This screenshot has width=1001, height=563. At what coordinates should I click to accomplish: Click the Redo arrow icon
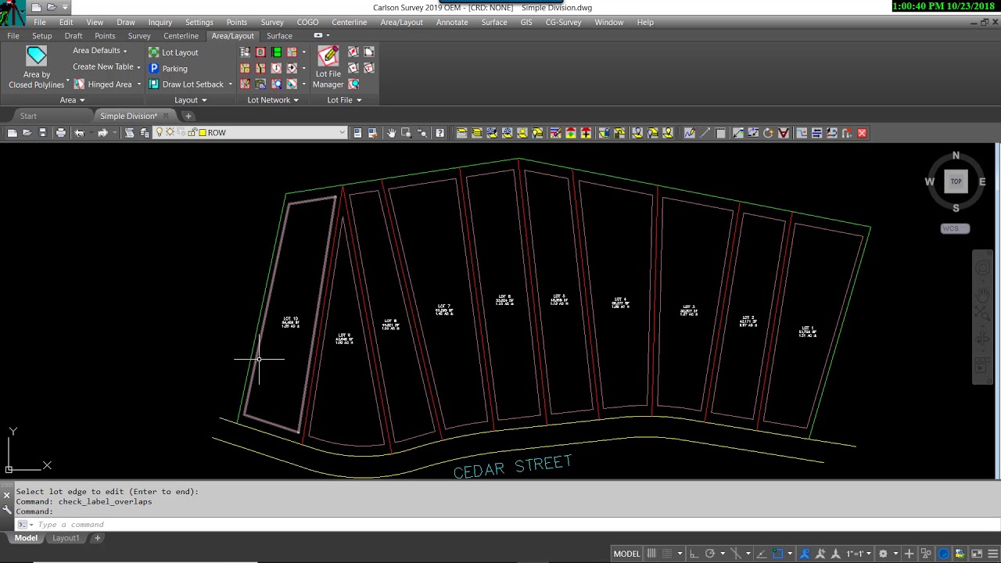[102, 133]
